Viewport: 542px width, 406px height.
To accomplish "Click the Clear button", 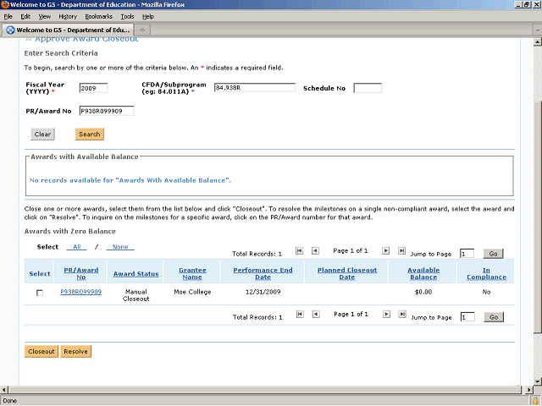I will (42, 134).
